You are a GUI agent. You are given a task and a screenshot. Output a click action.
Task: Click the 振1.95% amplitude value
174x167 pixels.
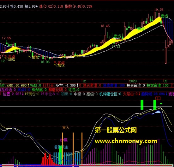point(31,6)
